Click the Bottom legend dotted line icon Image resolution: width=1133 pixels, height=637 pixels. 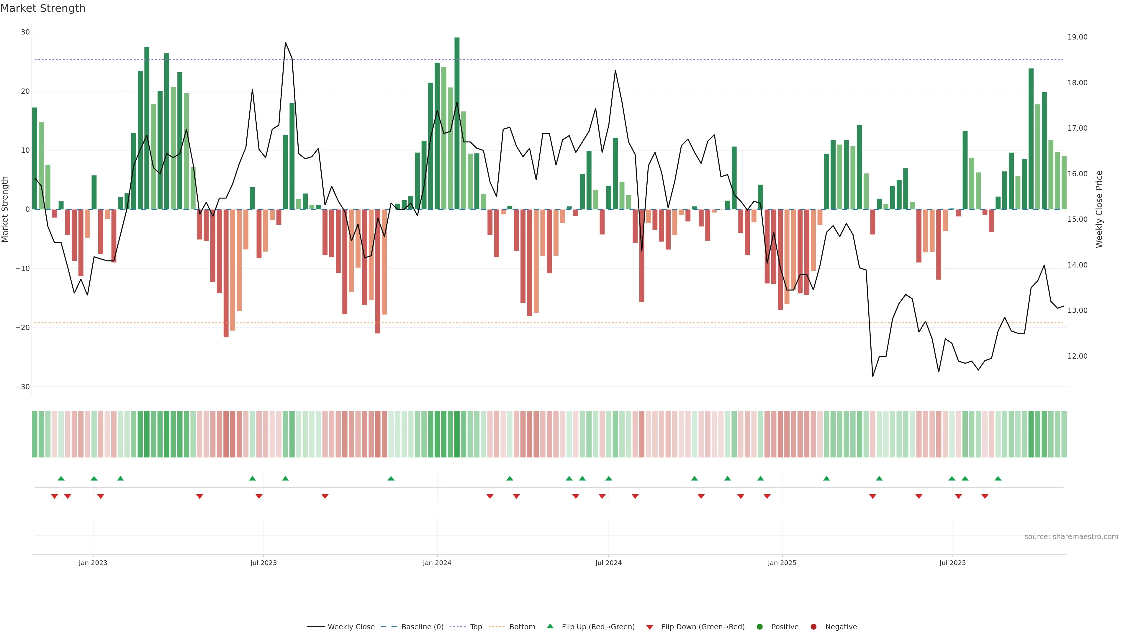pos(497,627)
